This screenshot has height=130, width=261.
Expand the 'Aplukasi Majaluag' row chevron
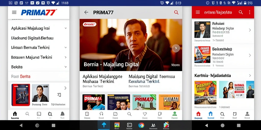(x=66, y=28)
